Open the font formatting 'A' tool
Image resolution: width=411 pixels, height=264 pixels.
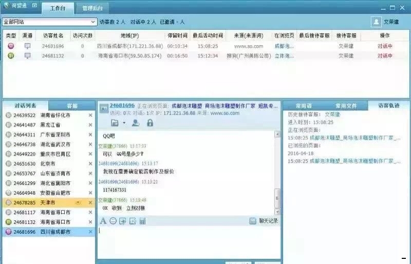click(103, 221)
